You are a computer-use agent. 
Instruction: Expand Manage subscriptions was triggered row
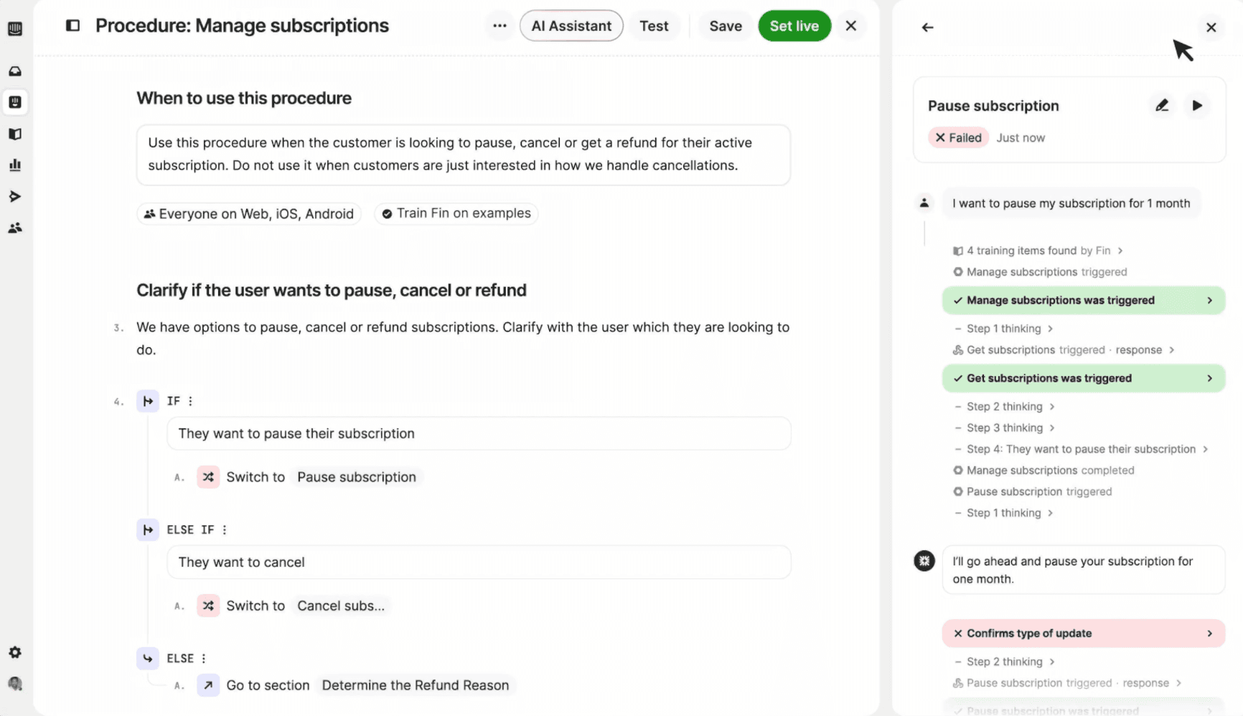(x=1083, y=300)
